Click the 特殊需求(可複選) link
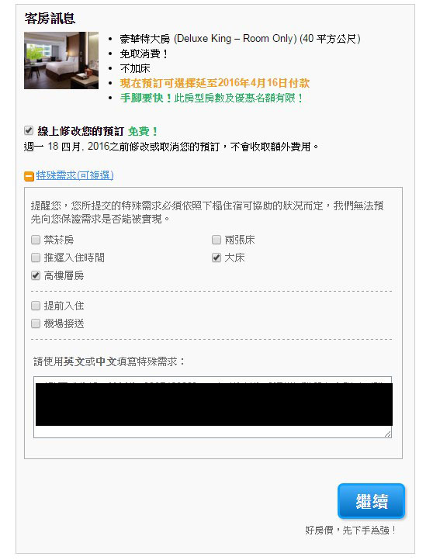The height and width of the screenshot is (560, 433). [74, 175]
